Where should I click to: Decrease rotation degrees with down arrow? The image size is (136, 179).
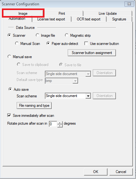60,126
